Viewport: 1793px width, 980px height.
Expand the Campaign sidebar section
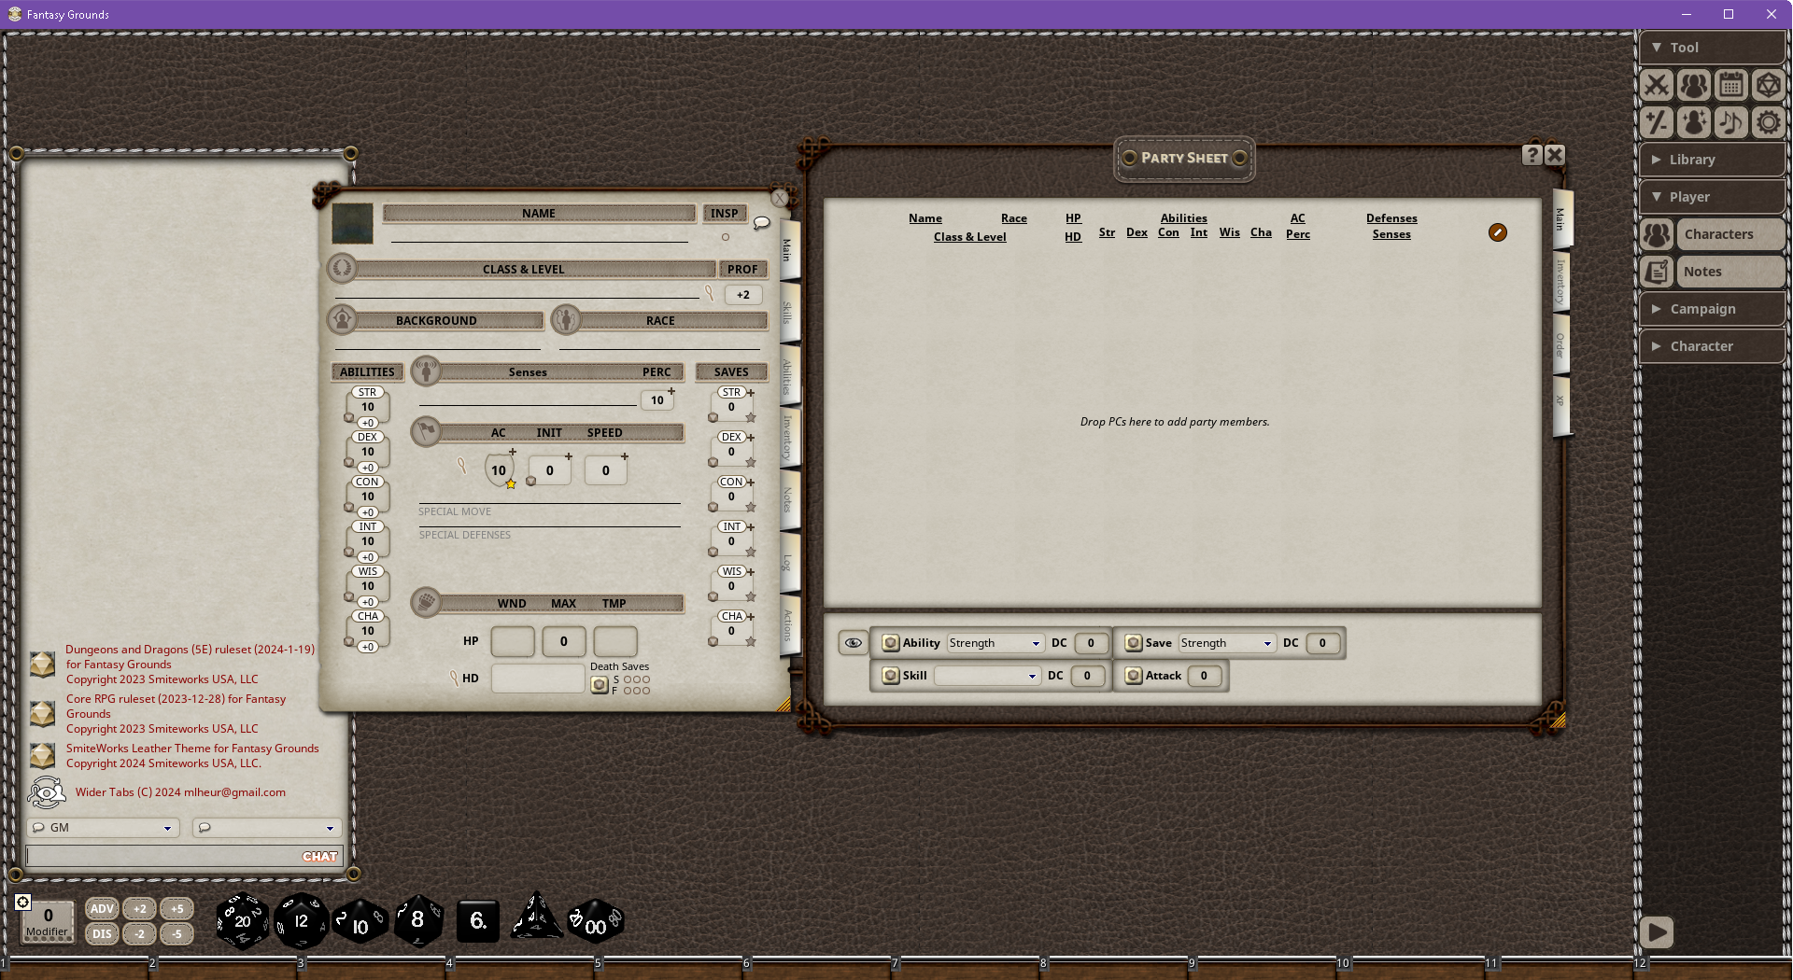(1712, 309)
